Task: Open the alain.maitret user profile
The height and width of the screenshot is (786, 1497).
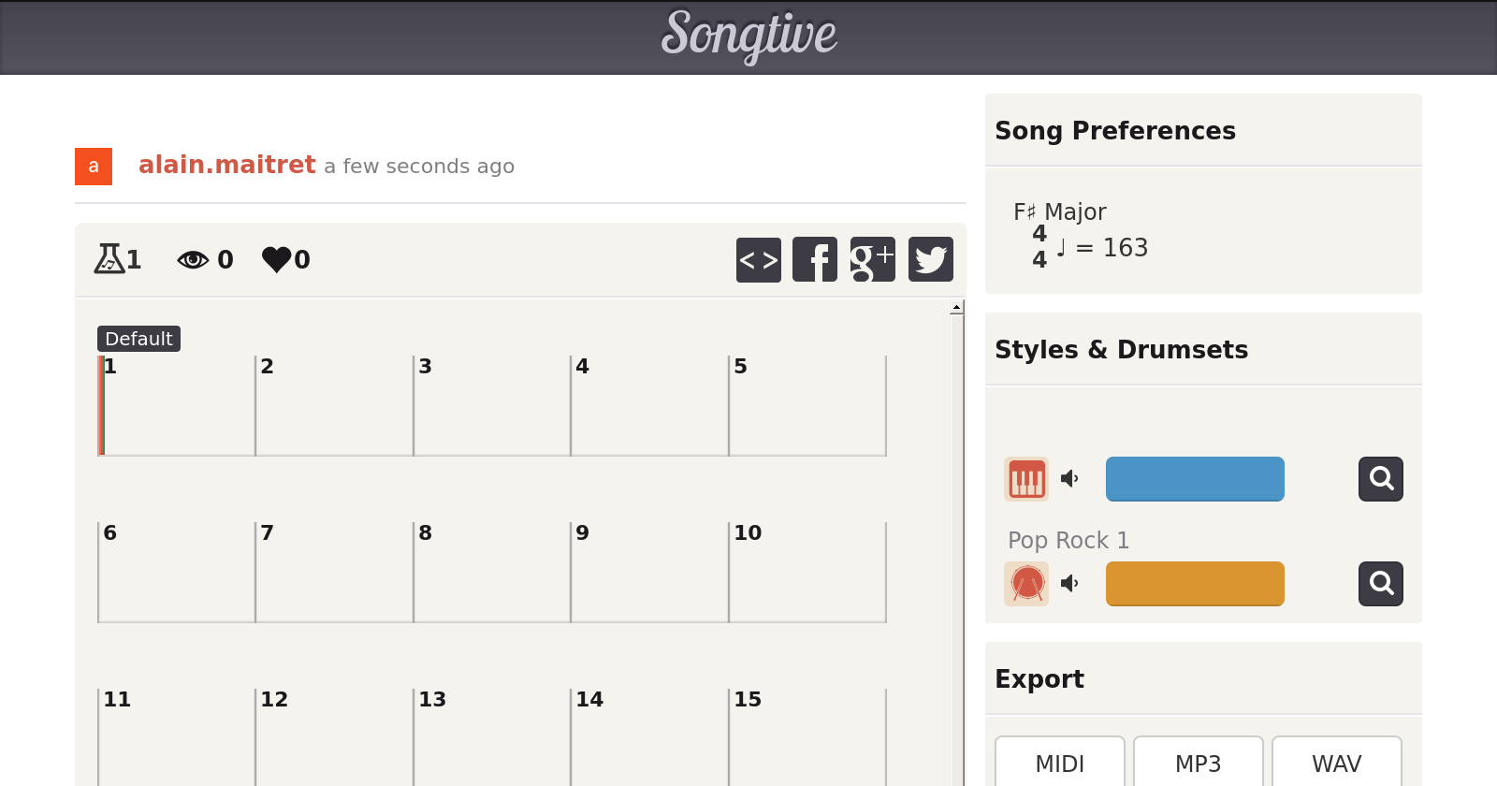Action: 226,165
